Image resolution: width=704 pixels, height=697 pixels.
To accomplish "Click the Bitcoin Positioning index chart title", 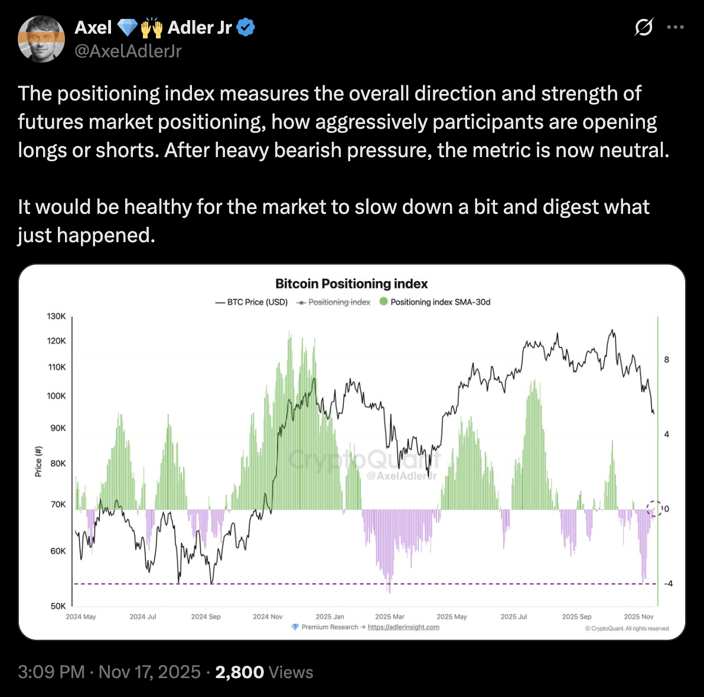I will tap(351, 284).
